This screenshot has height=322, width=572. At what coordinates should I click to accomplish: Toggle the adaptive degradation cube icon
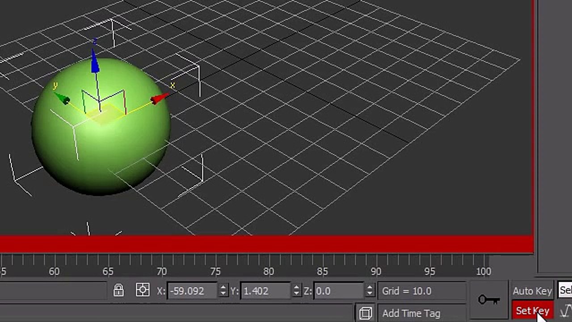tap(366, 313)
